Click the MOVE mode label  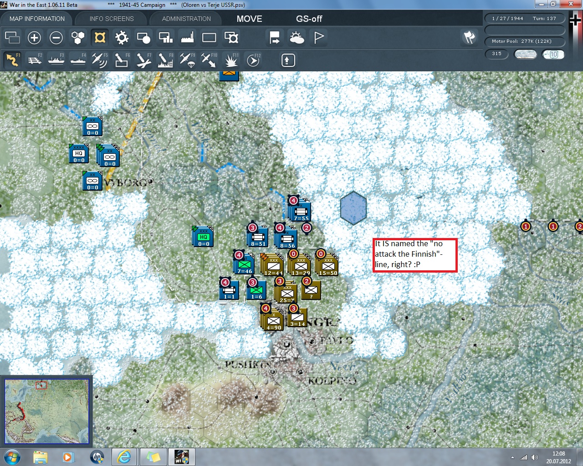tap(249, 19)
